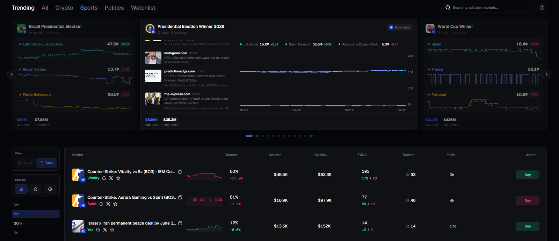Sort by time clock icon
Image resolution: width=559 pixels, height=241 pixels.
(50, 189)
